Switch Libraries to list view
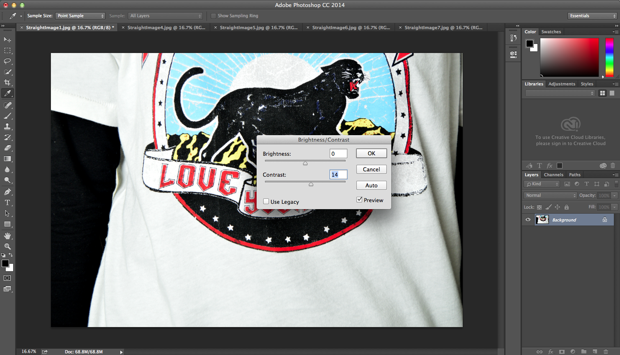This screenshot has width=620, height=355. 612,93
